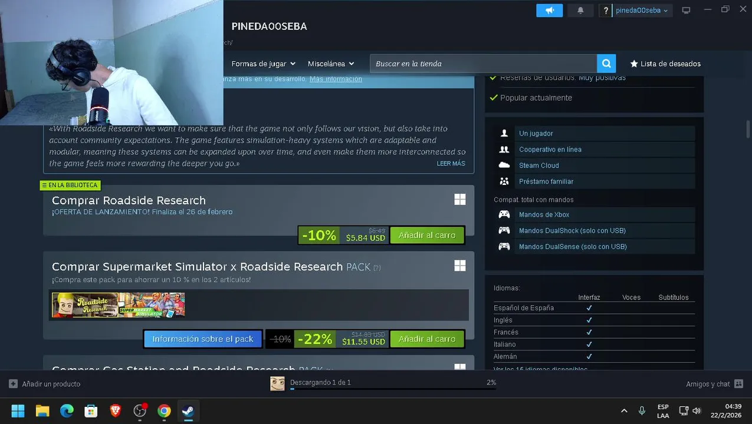This screenshot has width=752, height=424.
Task: Expand Formas de jugar menu
Action: pos(263,64)
